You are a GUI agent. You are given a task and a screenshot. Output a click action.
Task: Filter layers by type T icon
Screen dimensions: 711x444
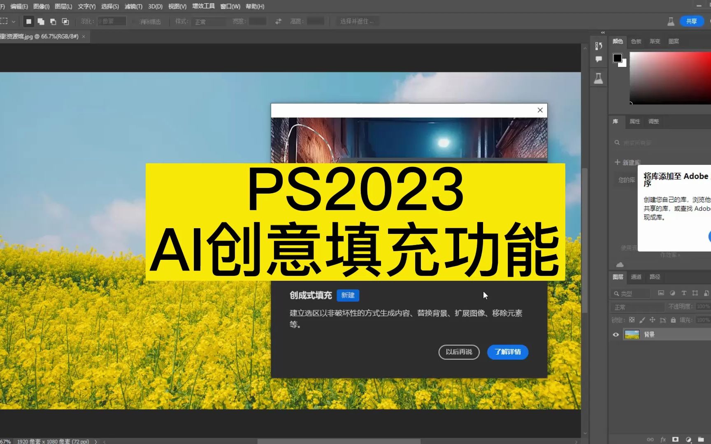[x=684, y=293]
